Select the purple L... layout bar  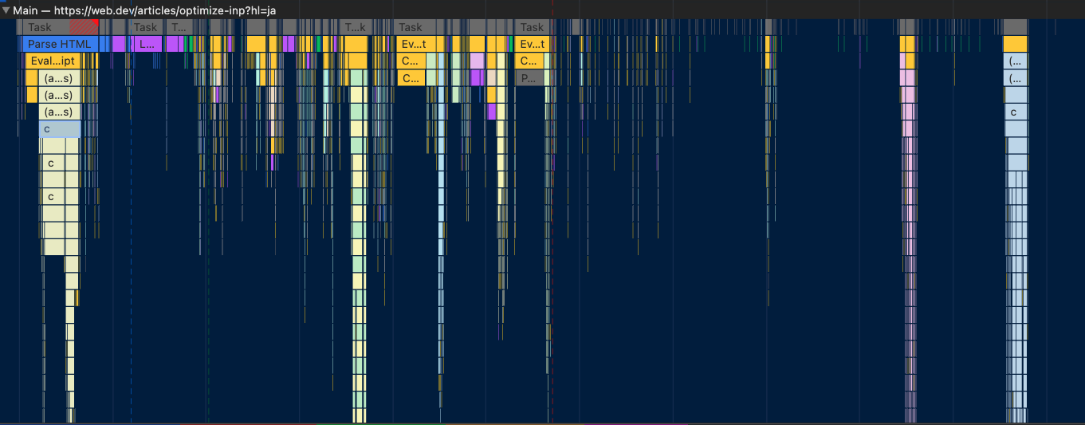point(147,44)
